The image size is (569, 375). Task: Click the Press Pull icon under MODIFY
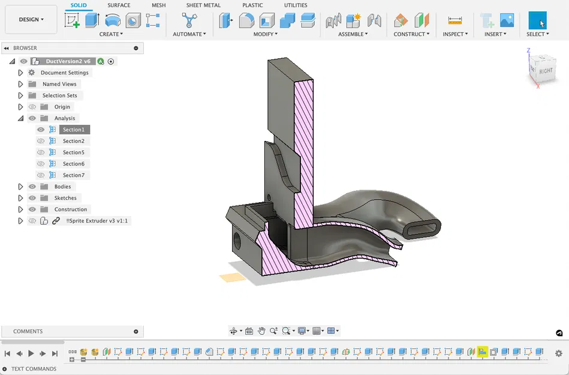pos(227,20)
